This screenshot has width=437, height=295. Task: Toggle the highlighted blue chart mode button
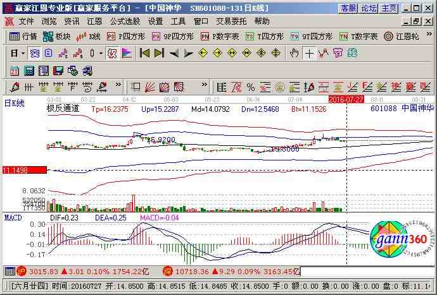[x=35, y=53]
